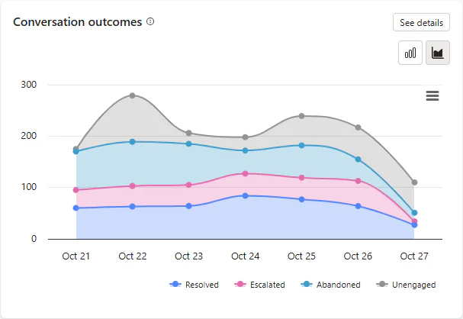This screenshot has height=319, width=463.
Task: Select the Abandoned data point for Oct 22
Action: (132, 142)
